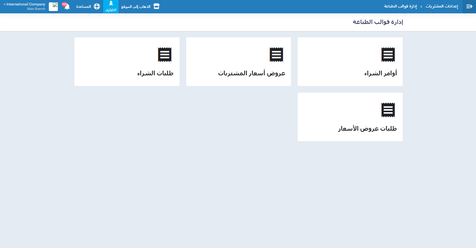Open أوامر الشراء print templates title
Viewport: 476px width, 248px height.
(x=380, y=73)
